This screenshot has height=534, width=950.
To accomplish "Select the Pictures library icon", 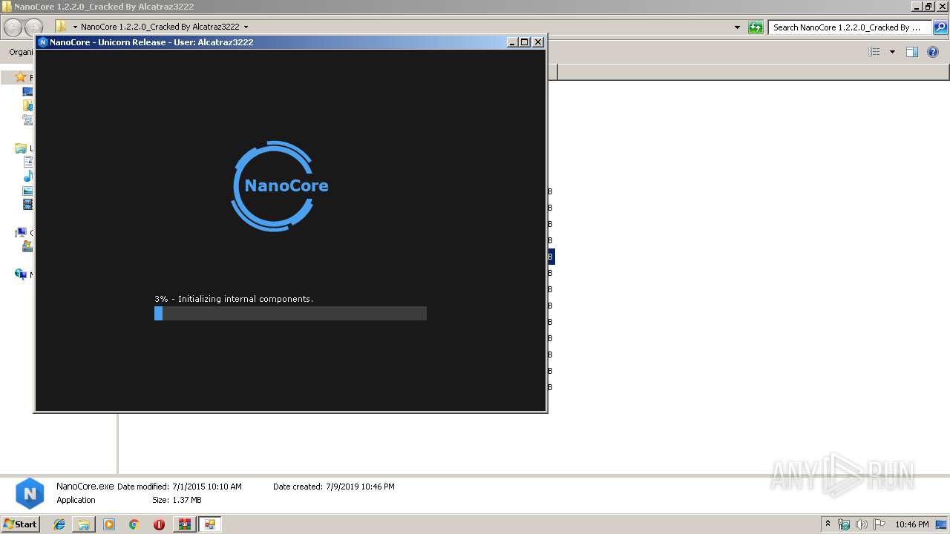I will tap(28, 191).
